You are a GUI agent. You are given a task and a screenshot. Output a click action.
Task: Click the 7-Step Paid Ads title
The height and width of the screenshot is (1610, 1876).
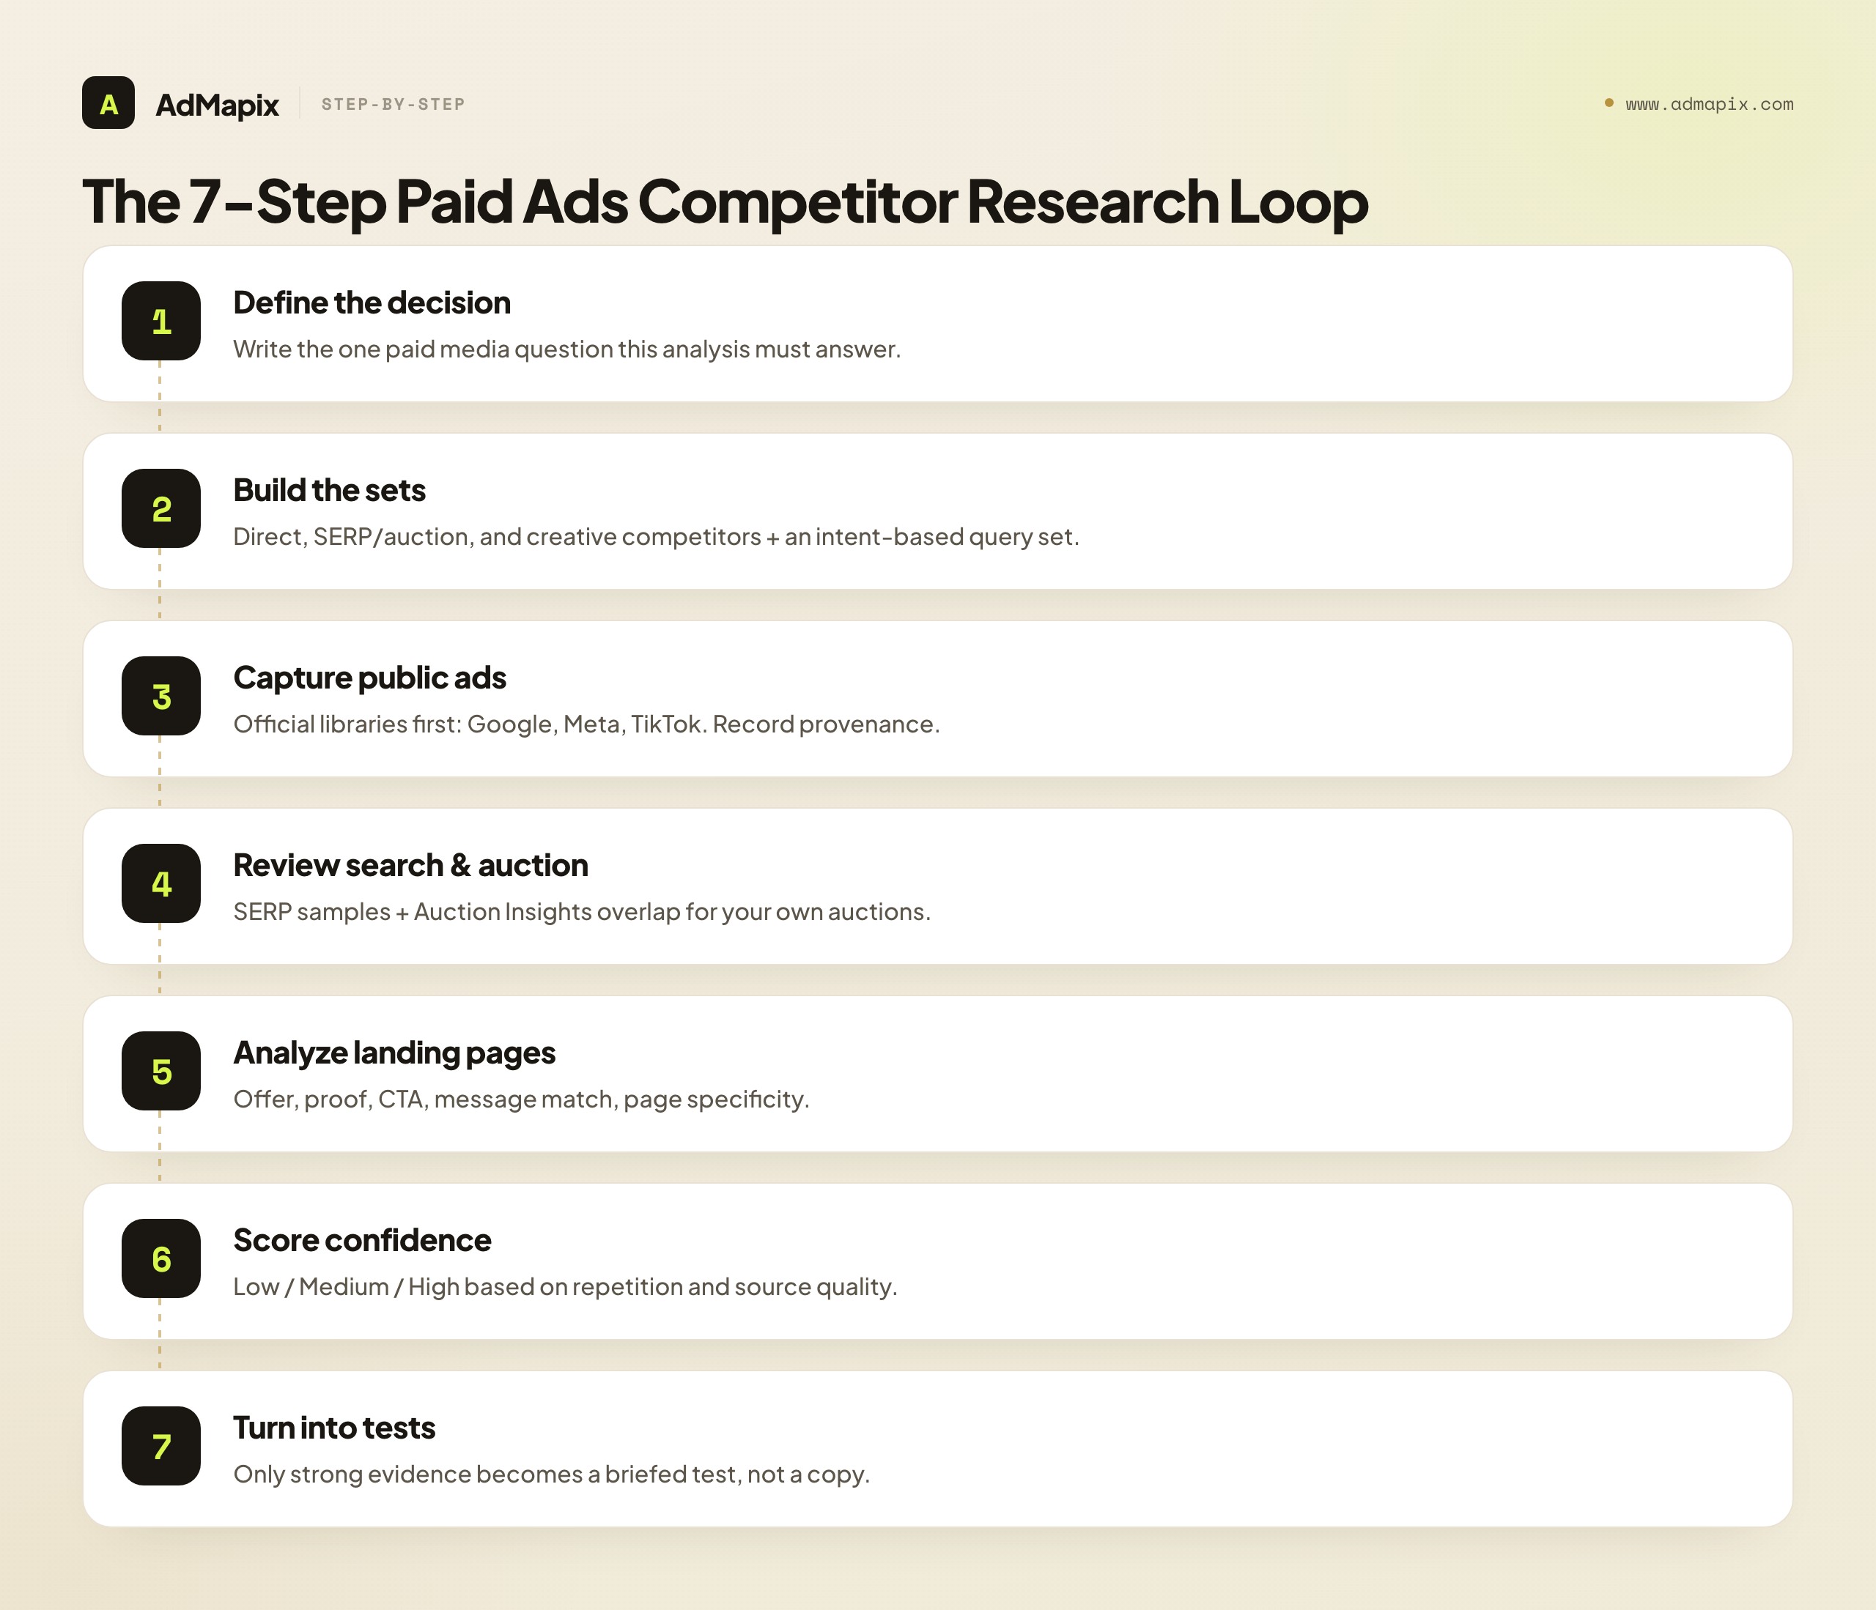click(724, 201)
